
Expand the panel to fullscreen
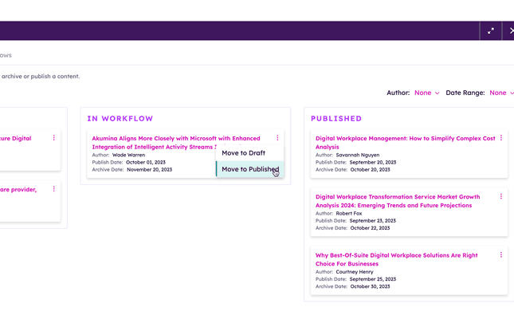(x=491, y=31)
